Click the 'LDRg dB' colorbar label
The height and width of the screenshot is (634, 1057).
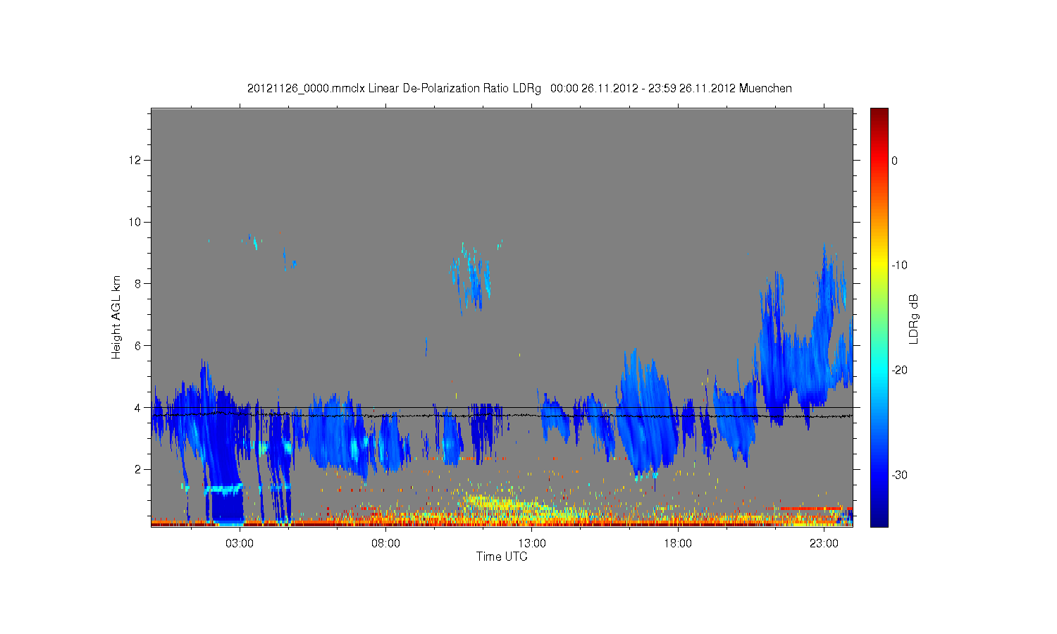click(914, 318)
